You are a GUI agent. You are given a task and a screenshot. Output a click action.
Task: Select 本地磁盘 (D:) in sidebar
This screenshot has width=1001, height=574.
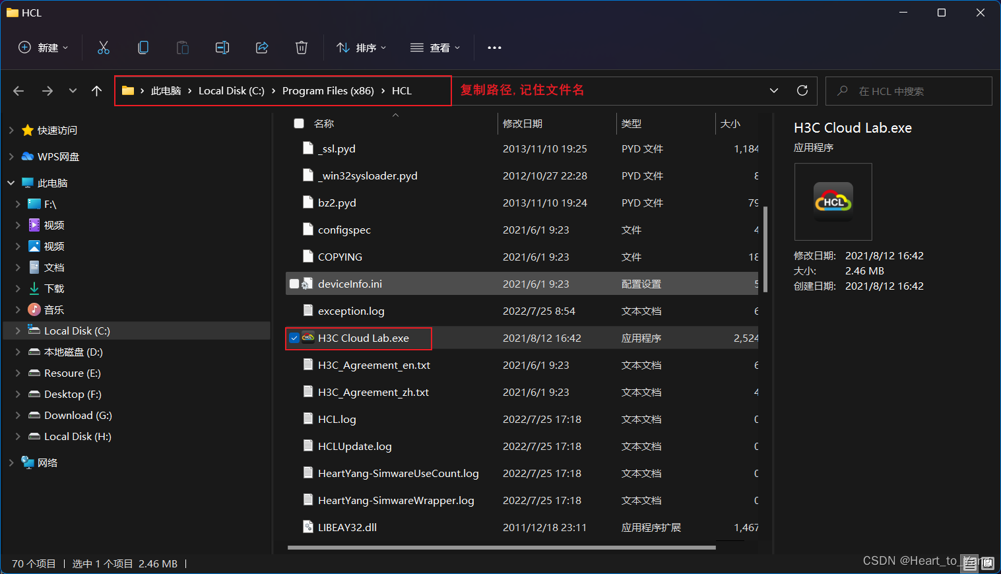point(73,352)
